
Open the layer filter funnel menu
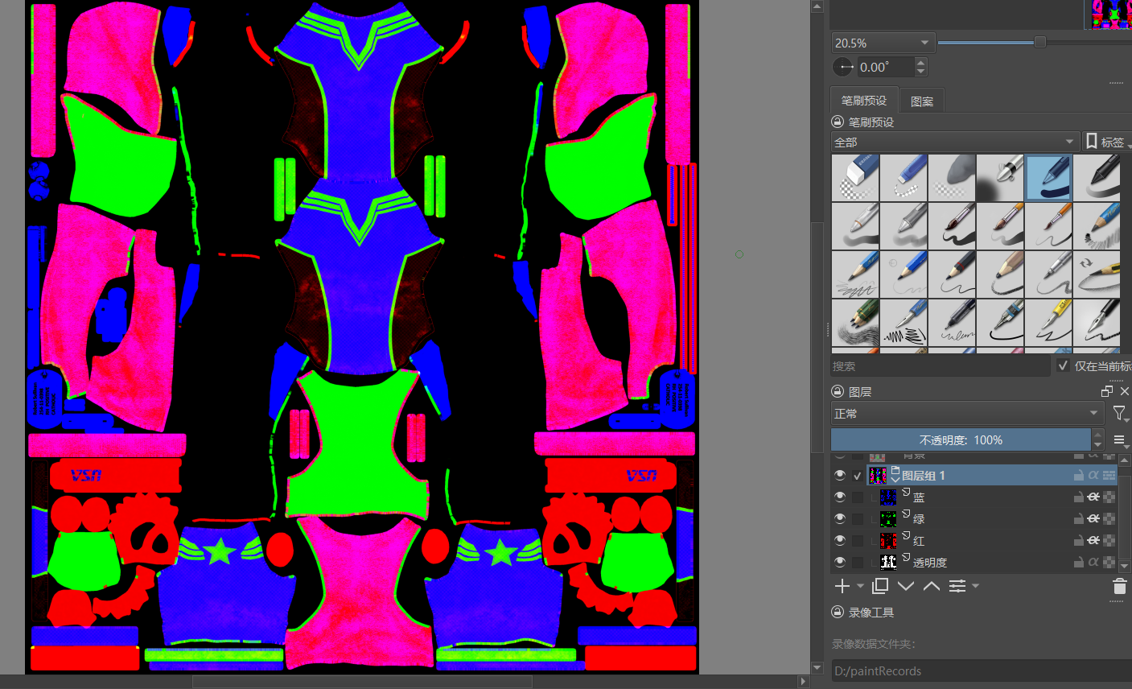click(x=1120, y=414)
